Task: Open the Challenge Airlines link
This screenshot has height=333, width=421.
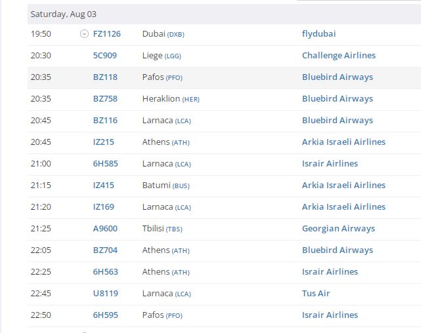Action: 338,56
